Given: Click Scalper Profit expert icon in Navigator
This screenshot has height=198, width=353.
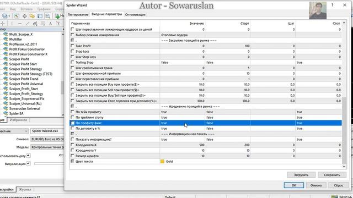Looking at the screenshot, I should click(6, 59).
